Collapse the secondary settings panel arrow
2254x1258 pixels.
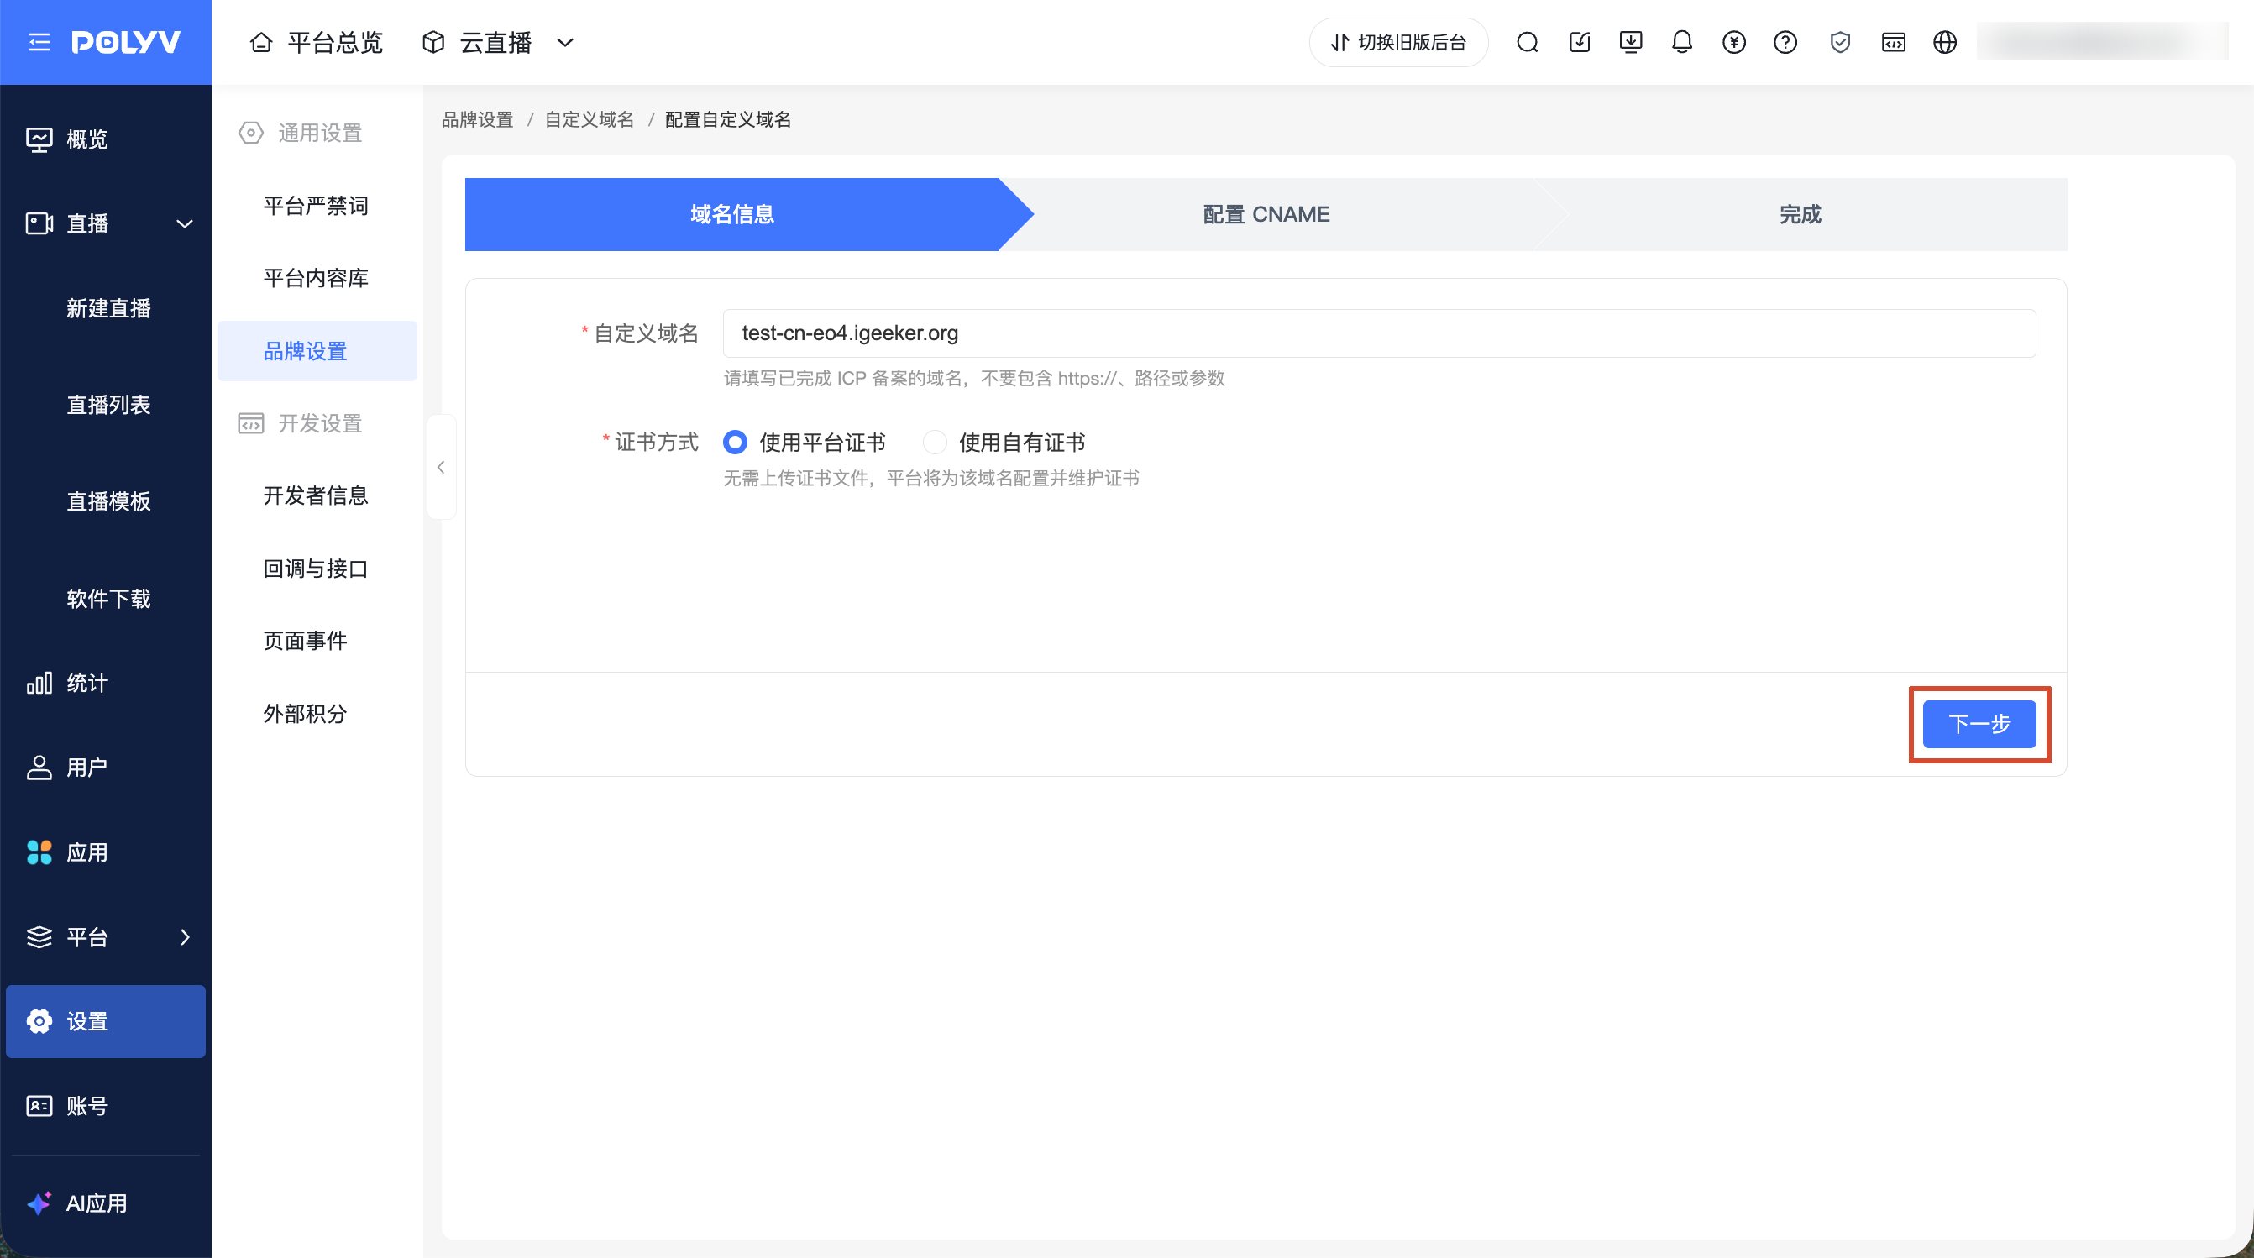click(441, 467)
